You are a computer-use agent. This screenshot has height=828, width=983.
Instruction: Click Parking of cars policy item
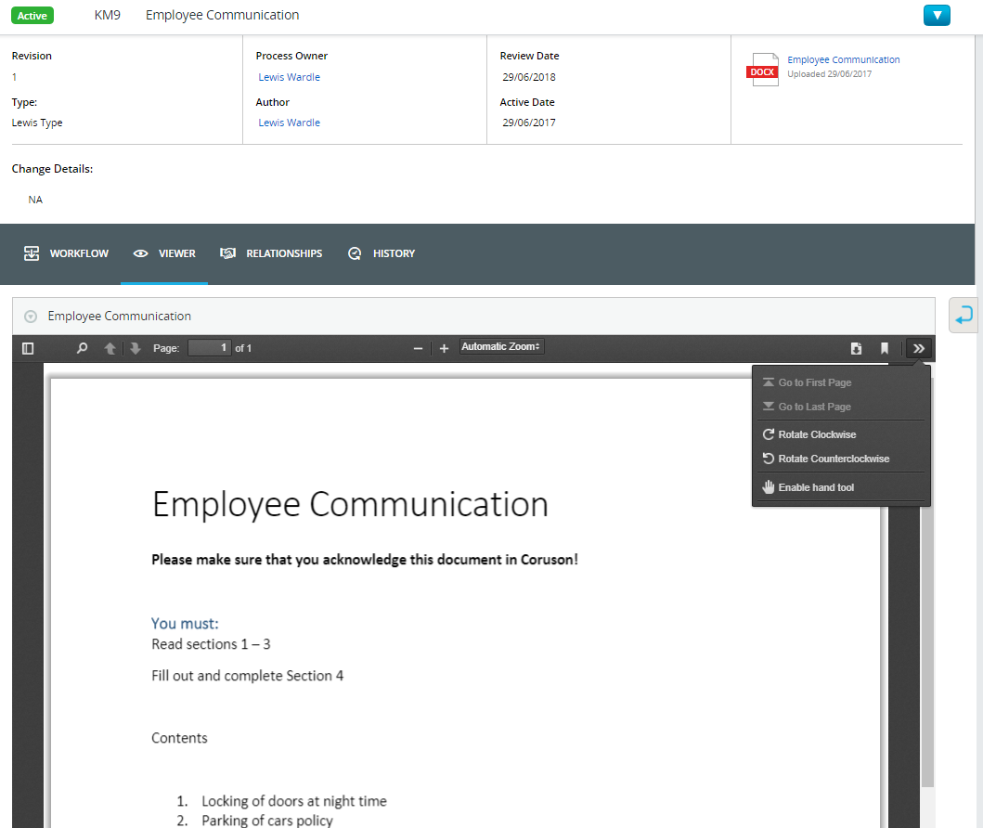tap(267, 821)
